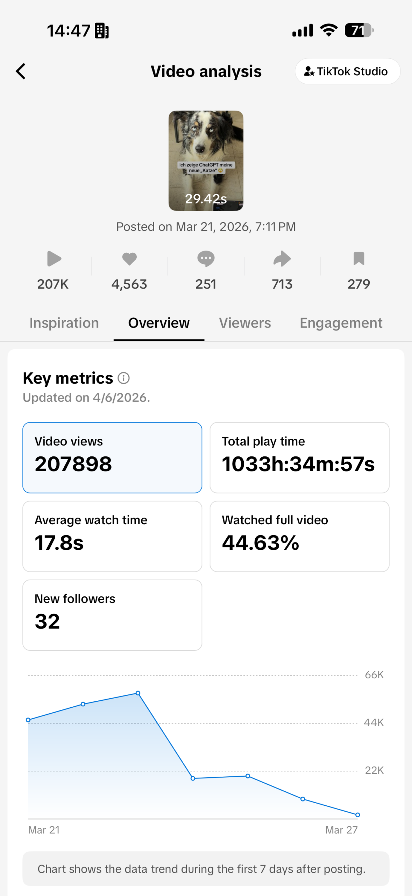Tap the comments bubble icon

pyautogui.click(x=206, y=259)
